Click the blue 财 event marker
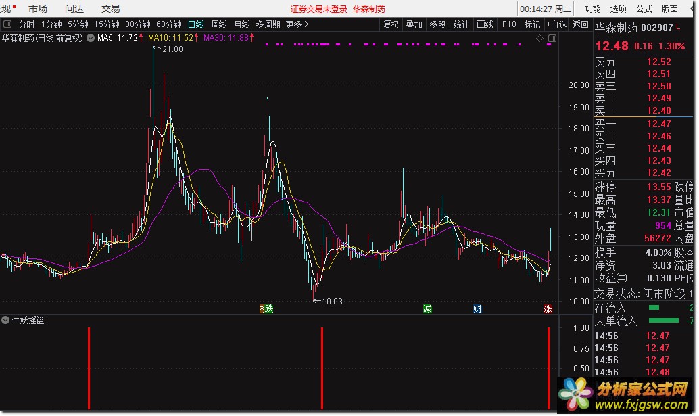The height and width of the screenshot is (416, 699). (477, 308)
